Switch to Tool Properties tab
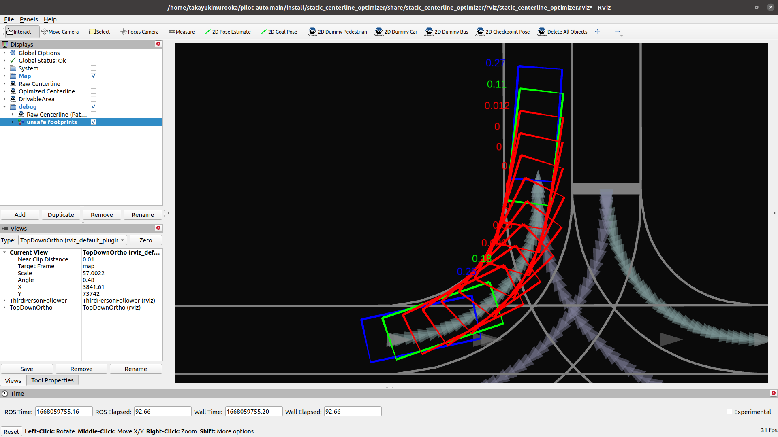 pyautogui.click(x=52, y=380)
